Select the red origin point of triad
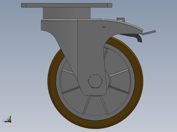The width and height of the screenshot is (177, 132). [x=11, y=122]
